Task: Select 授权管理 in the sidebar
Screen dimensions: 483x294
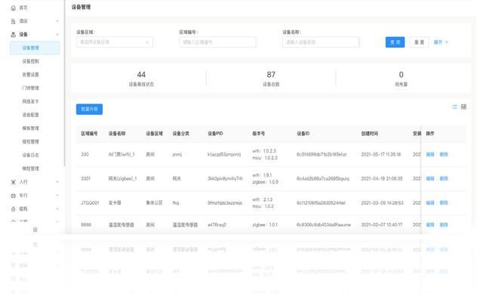Action: tap(30, 141)
